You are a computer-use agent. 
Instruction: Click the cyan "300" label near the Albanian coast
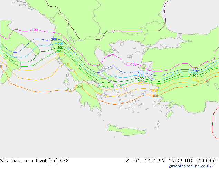click(60, 44)
